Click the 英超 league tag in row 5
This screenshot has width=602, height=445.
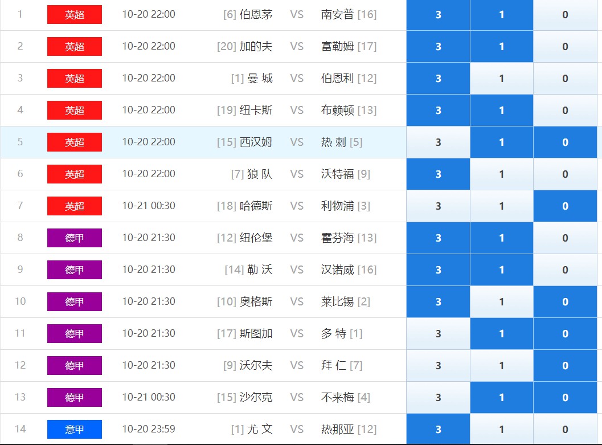pos(75,142)
